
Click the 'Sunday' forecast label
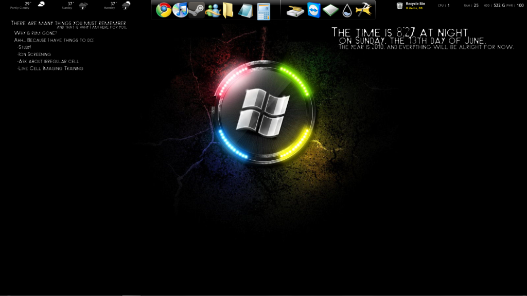[67, 8]
